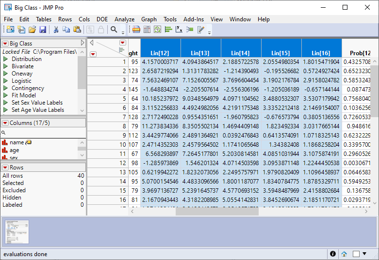Open the Columns red triangle menu
Viewport: 379px width, 260px height.
point(5,123)
